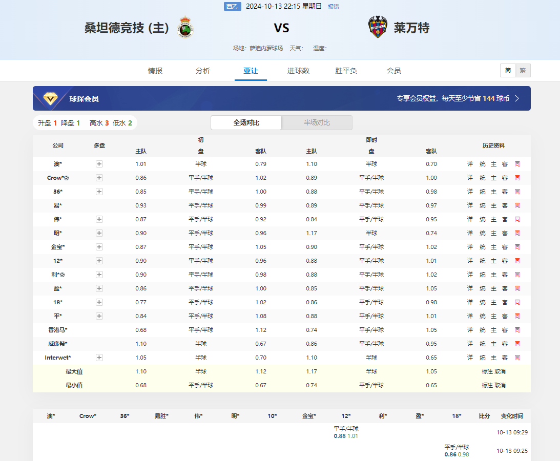Click the 西乙 league tag
The height and width of the screenshot is (461, 560).
(x=233, y=7)
